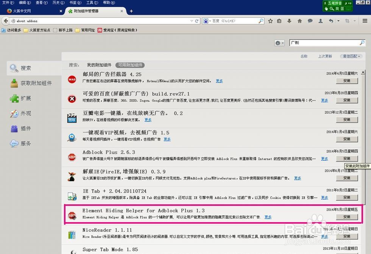The width and height of the screenshot is (371, 254).
Task: Click the bookmark star icon
Action: (x=270, y=21)
